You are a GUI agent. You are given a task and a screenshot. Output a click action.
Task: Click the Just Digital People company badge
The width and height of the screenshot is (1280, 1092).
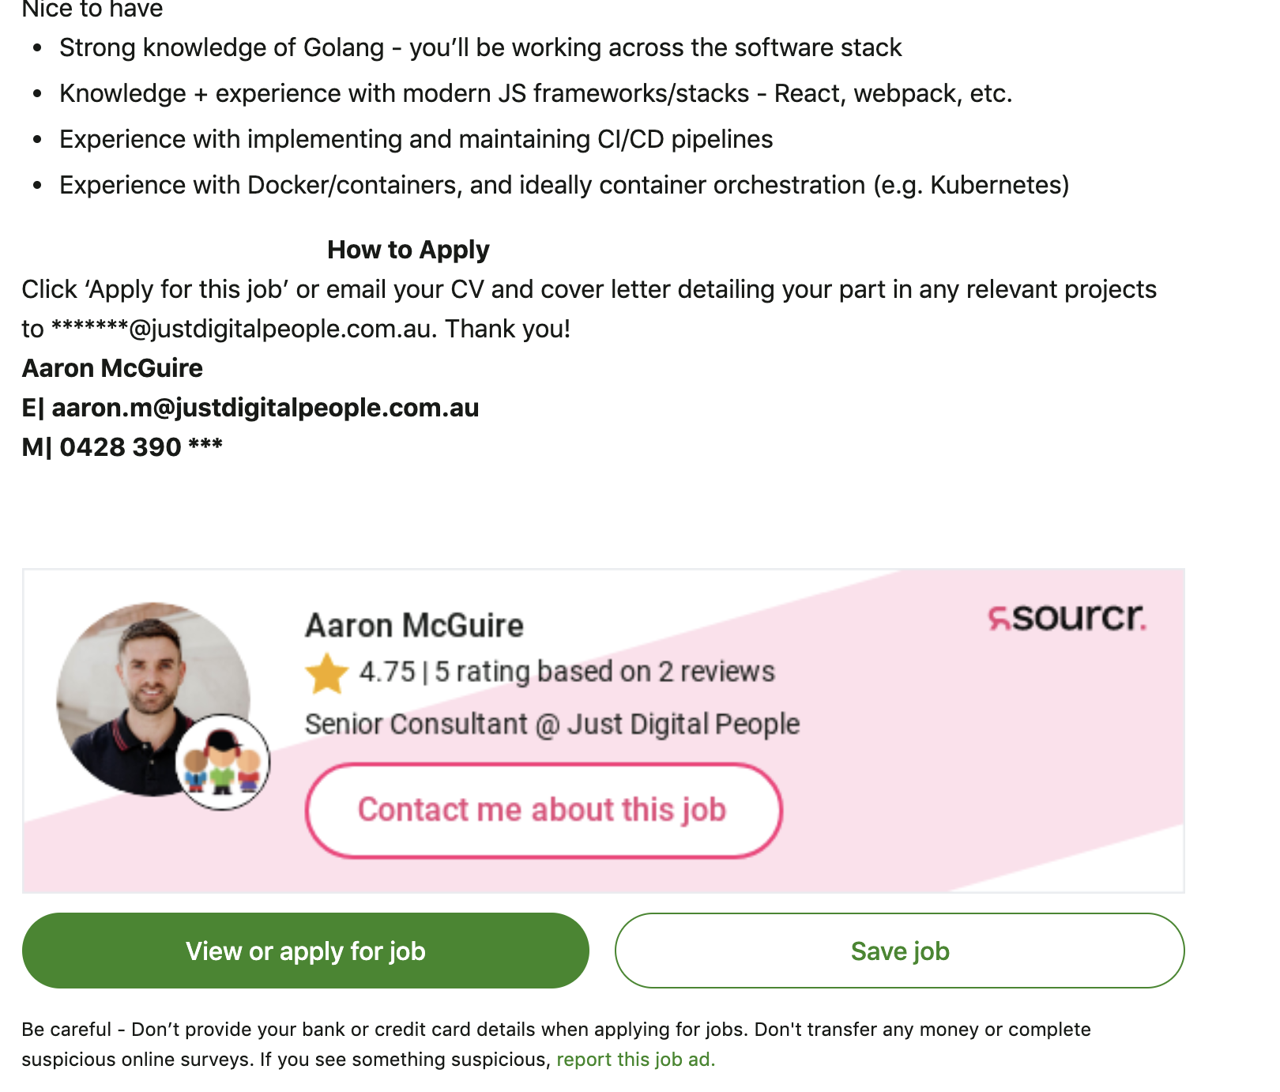[222, 763]
